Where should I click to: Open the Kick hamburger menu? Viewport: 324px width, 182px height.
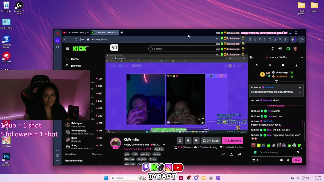click(68, 49)
